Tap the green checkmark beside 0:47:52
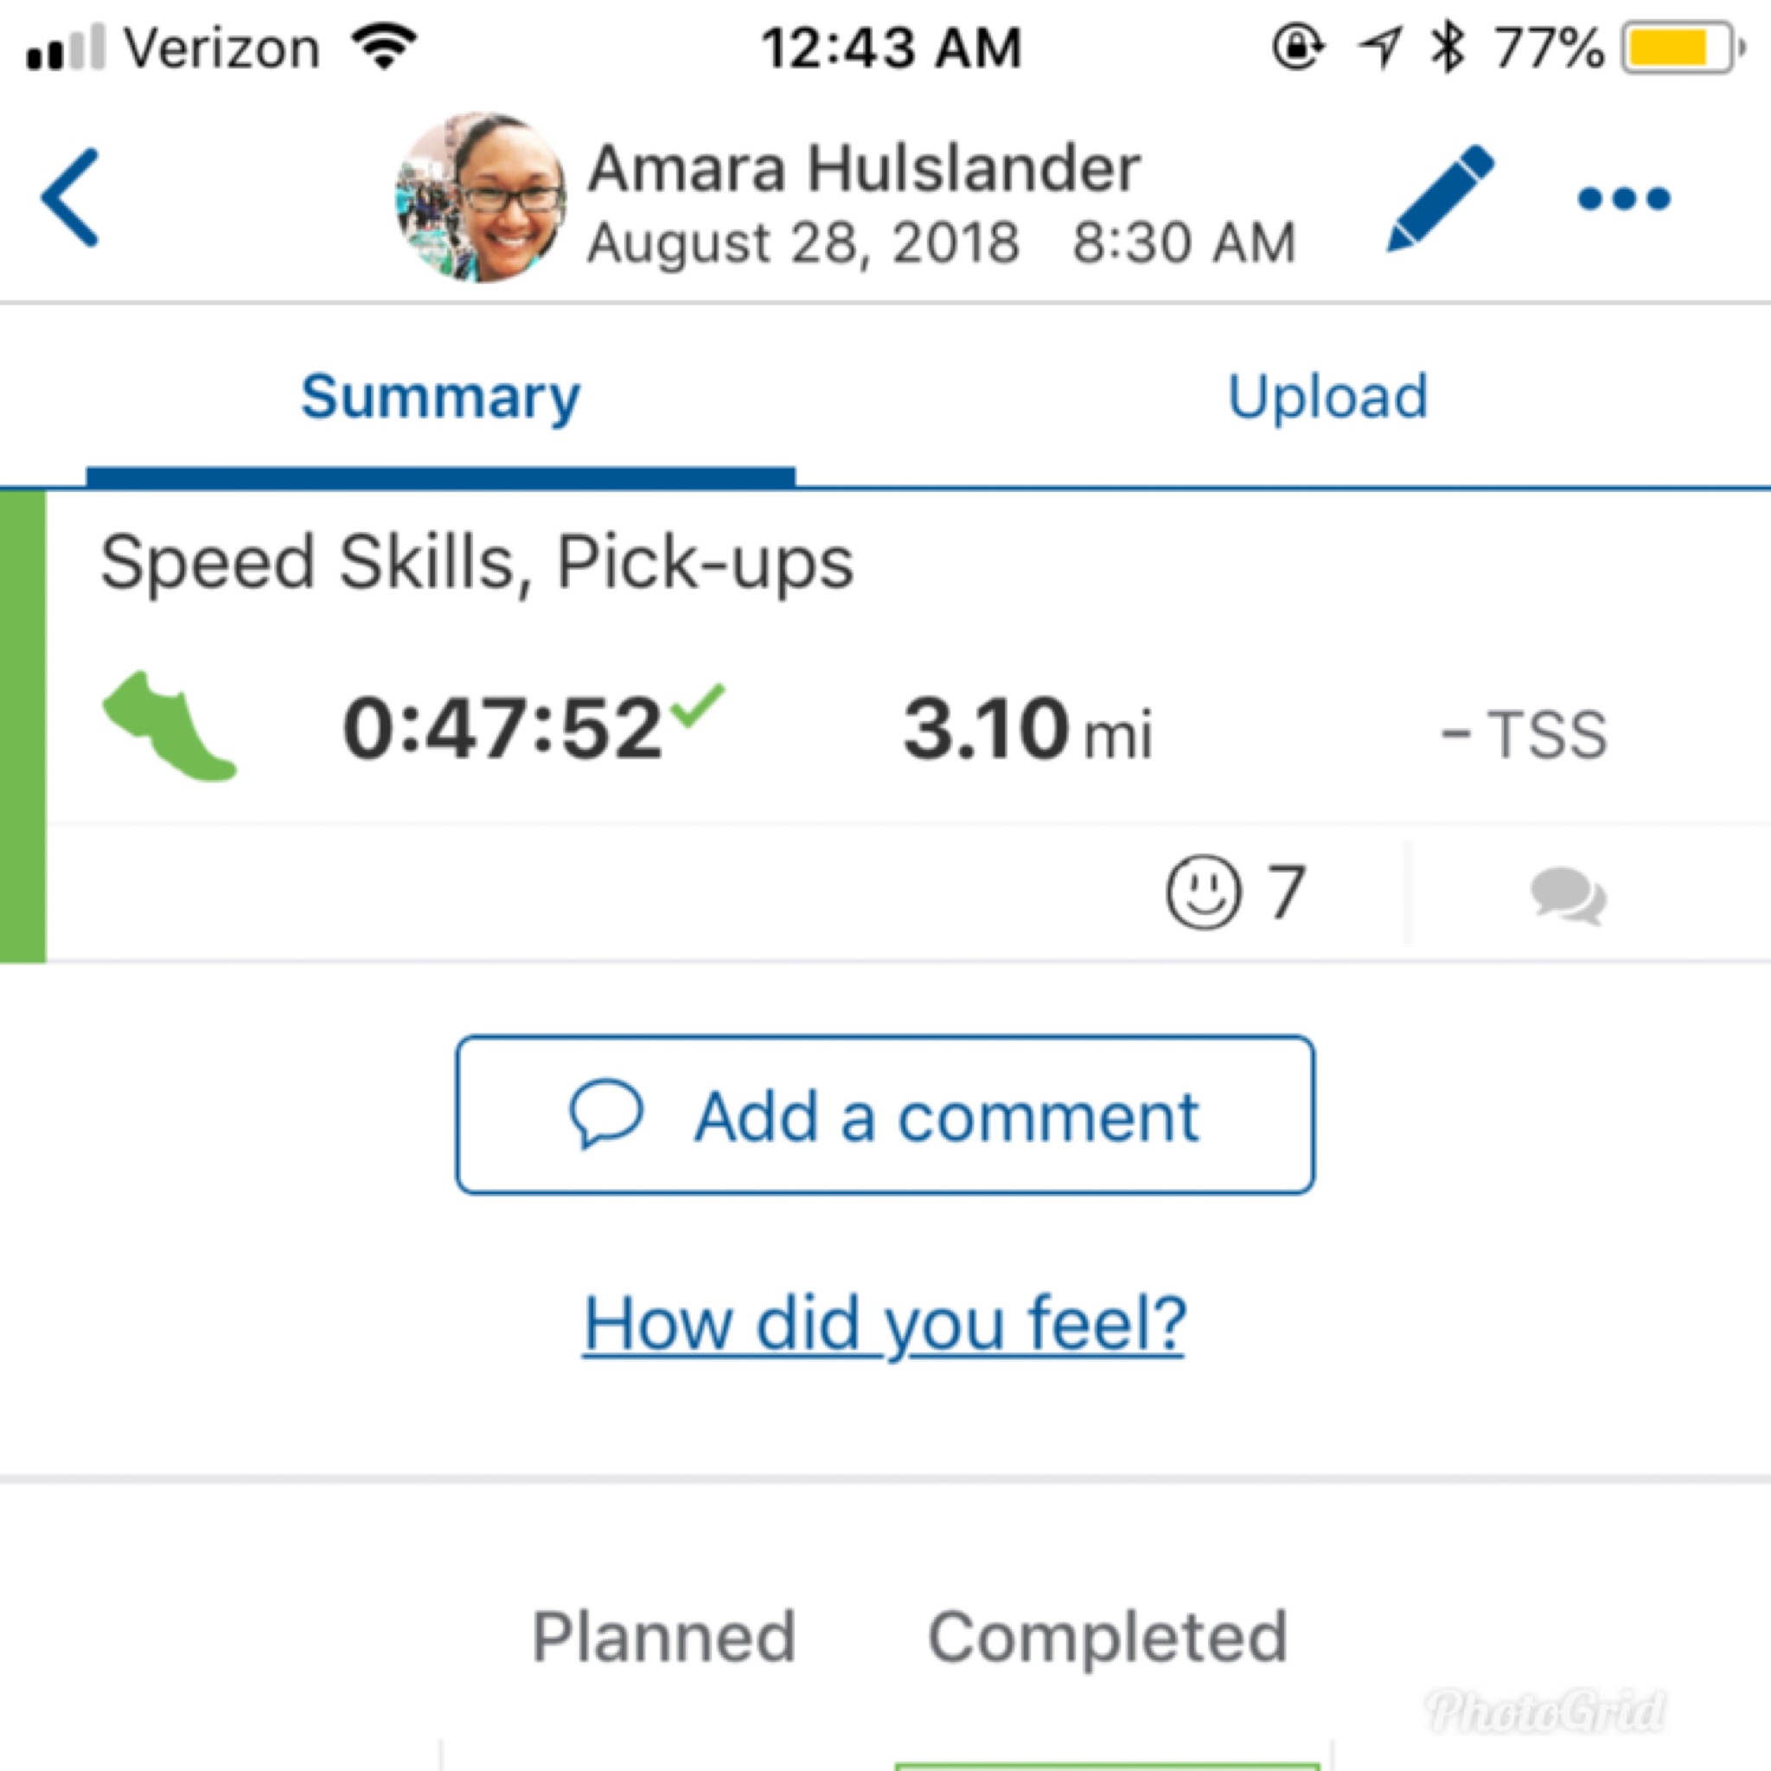The height and width of the screenshot is (1771, 1771). [x=698, y=706]
